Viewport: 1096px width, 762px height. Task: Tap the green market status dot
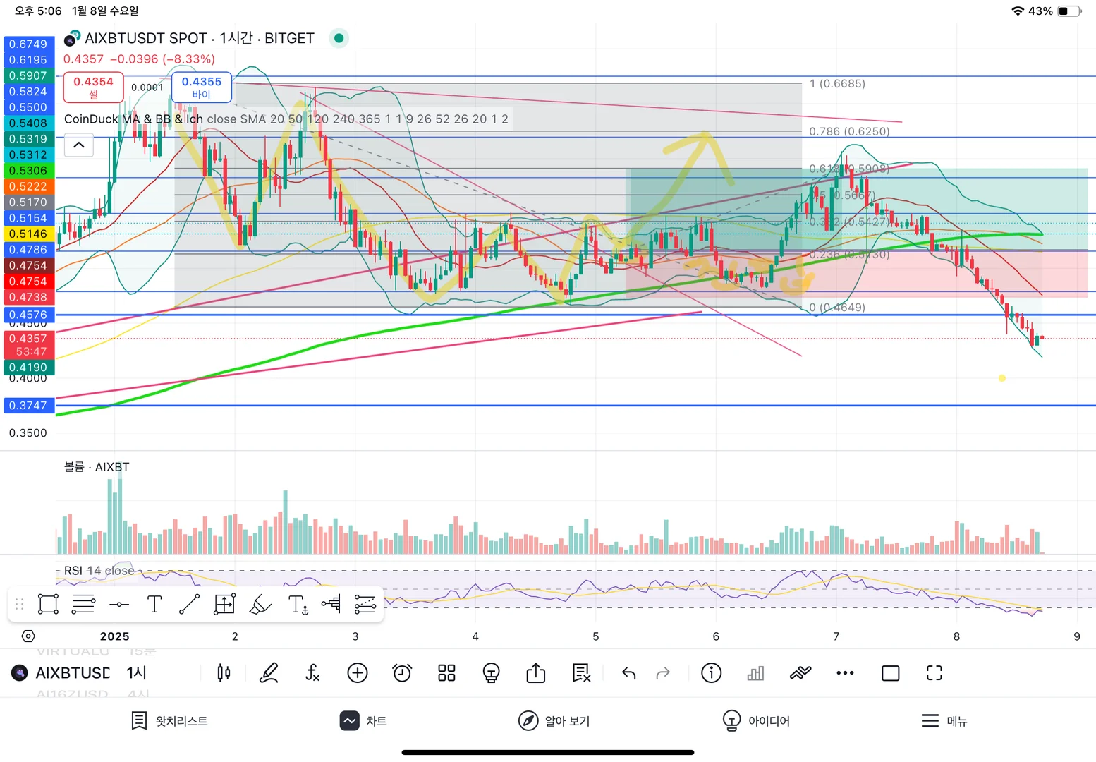[x=339, y=38]
